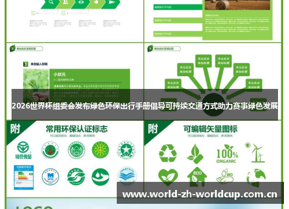This screenshot has height=209, width=289.
Task: Click the green water drop logo
Action: pyautogui.click(x=101, y=177)
